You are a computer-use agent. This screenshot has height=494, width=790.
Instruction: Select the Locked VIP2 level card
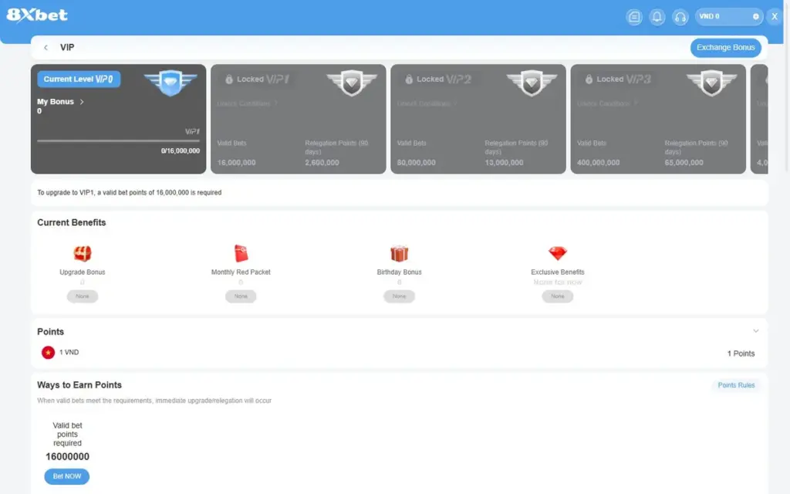478,119
